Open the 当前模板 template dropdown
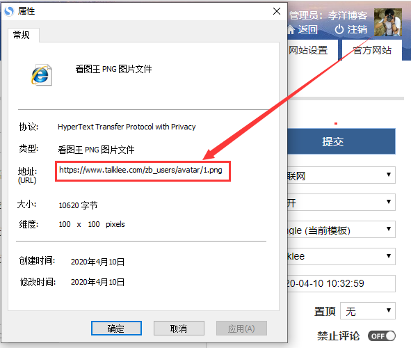Screen dimensions: 411x348 [341, 230]
